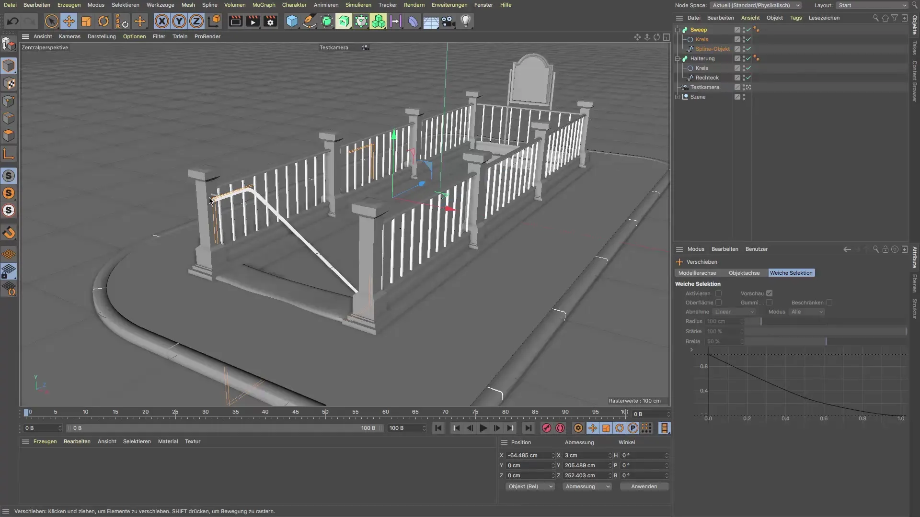Image resolution: width=920 pixels, height=517 pixels.
Task: Open the Layout Start dropdown
Action: point(872,5)
